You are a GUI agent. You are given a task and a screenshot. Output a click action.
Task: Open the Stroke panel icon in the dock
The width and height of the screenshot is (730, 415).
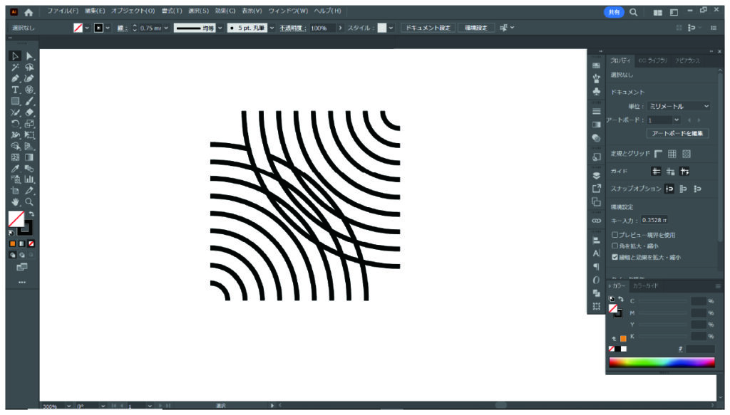coord(597,112)
